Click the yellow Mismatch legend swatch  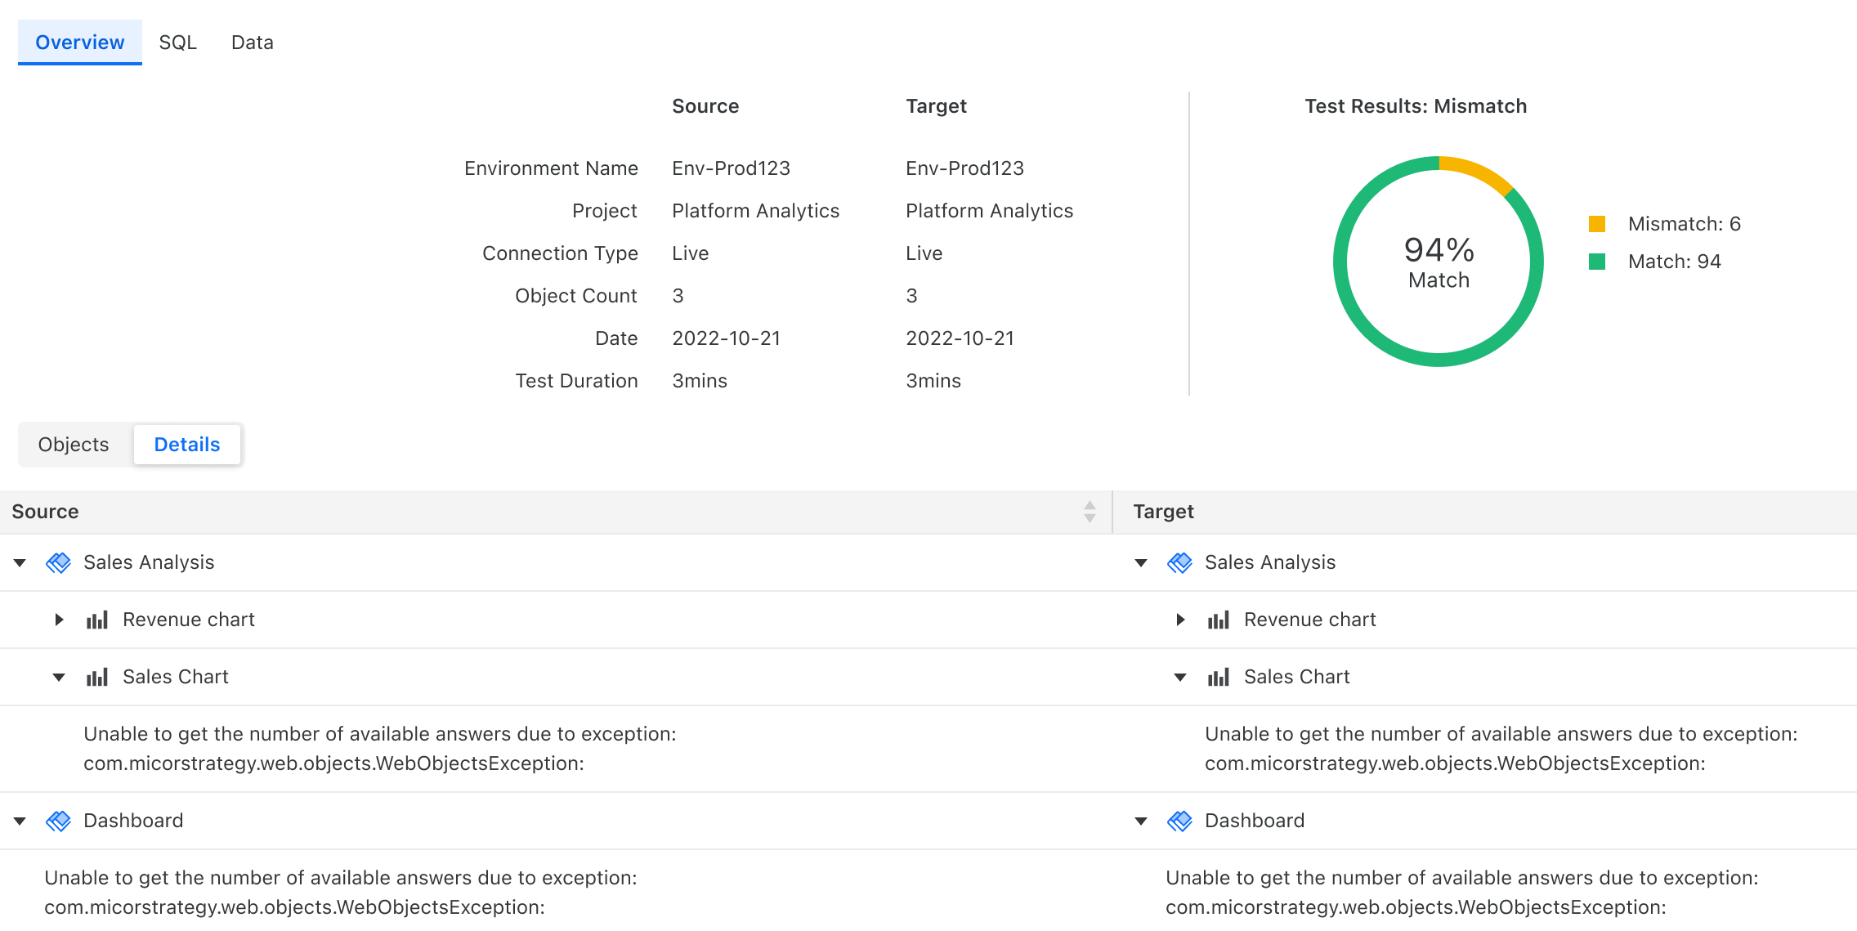[1597, 224]
